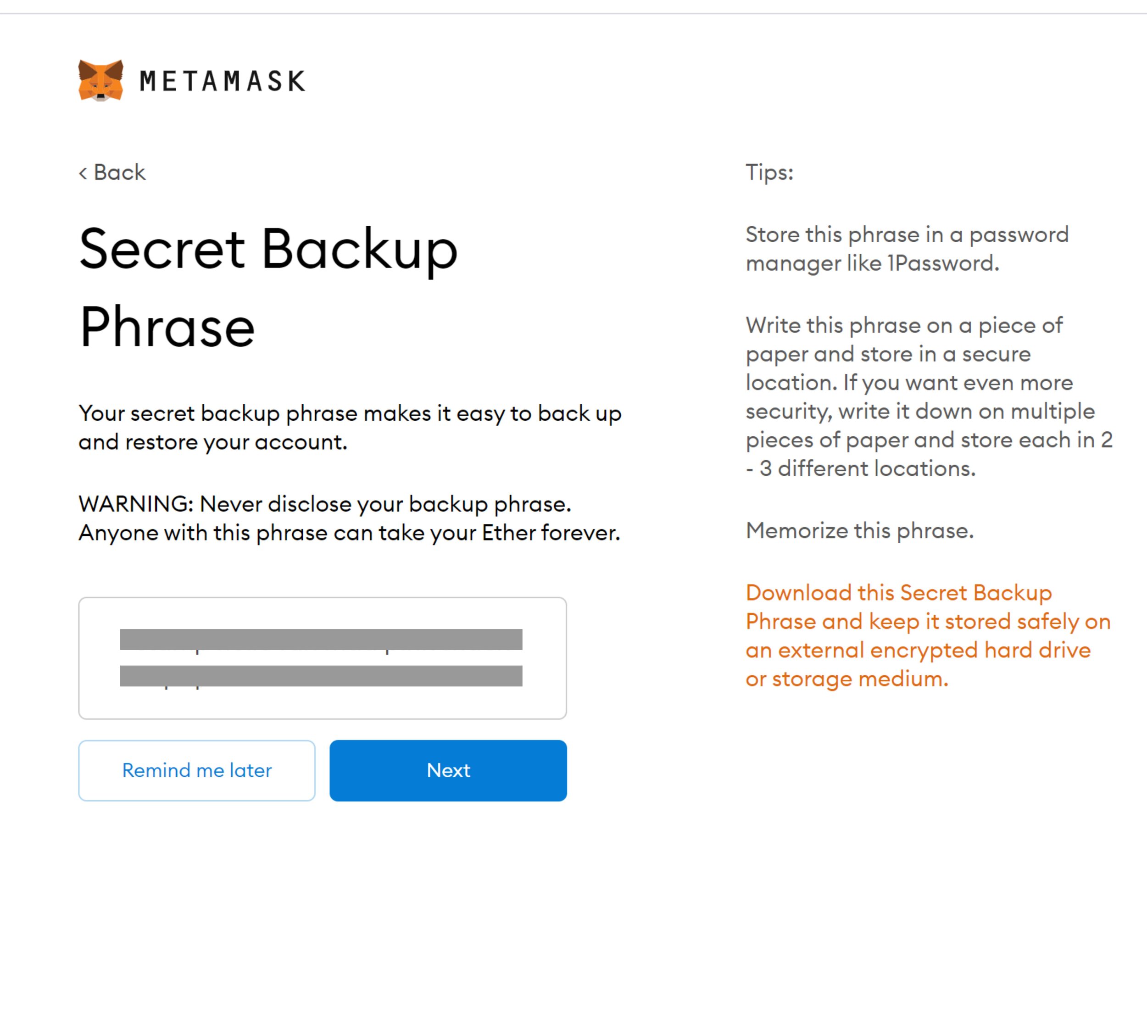
Task: Click the second masked phrase line
Action: tap(321, 676)
